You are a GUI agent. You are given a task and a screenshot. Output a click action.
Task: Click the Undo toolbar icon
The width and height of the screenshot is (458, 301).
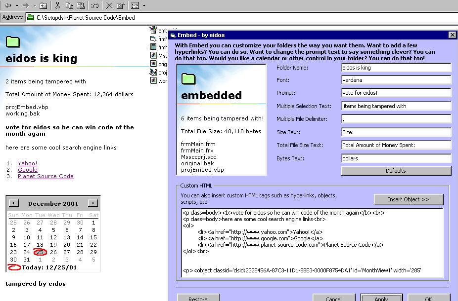tap(94, 5)
